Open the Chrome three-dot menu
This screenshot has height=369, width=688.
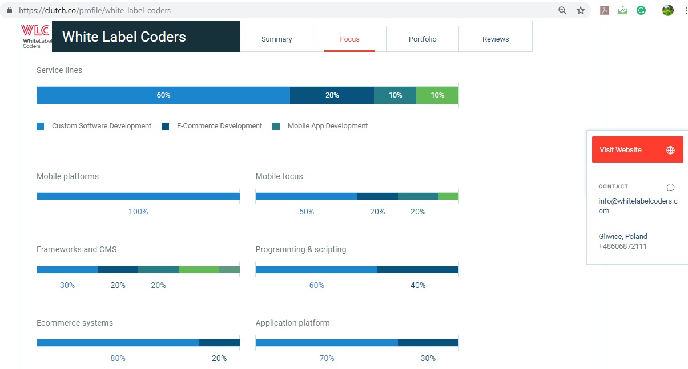coord(686,10)
